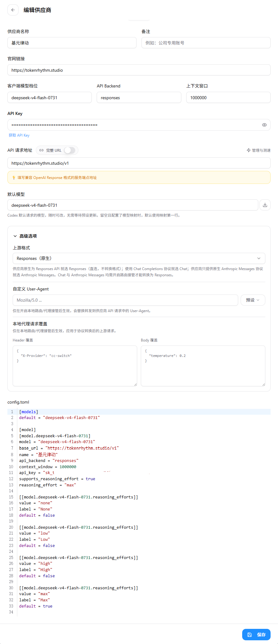Click the lightbulb hint icon
The height and width of the screenshot is (644, 278).
[x=14, y=178]
